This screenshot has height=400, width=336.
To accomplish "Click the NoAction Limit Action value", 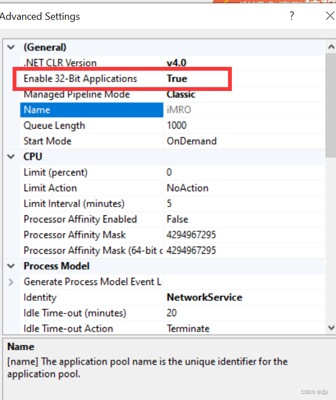I will pyautogui.click(x=186, y=188).
